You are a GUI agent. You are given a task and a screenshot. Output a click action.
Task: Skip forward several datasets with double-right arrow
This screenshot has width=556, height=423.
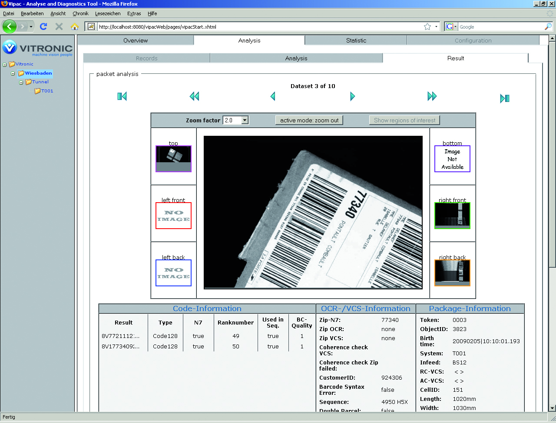point(432,96)
